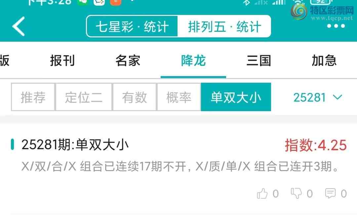Choose the 推荐 filter button
Viewport: 357px width, 223px height.
click(x=33, y=97)
